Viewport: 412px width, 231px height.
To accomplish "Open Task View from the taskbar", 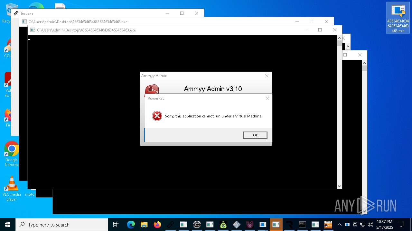I will [x=116, y=225].
